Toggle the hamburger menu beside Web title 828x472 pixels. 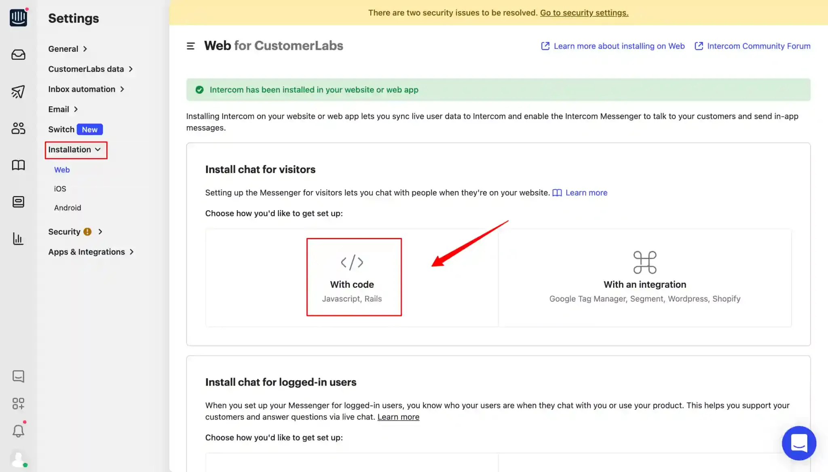pos(190,46)
